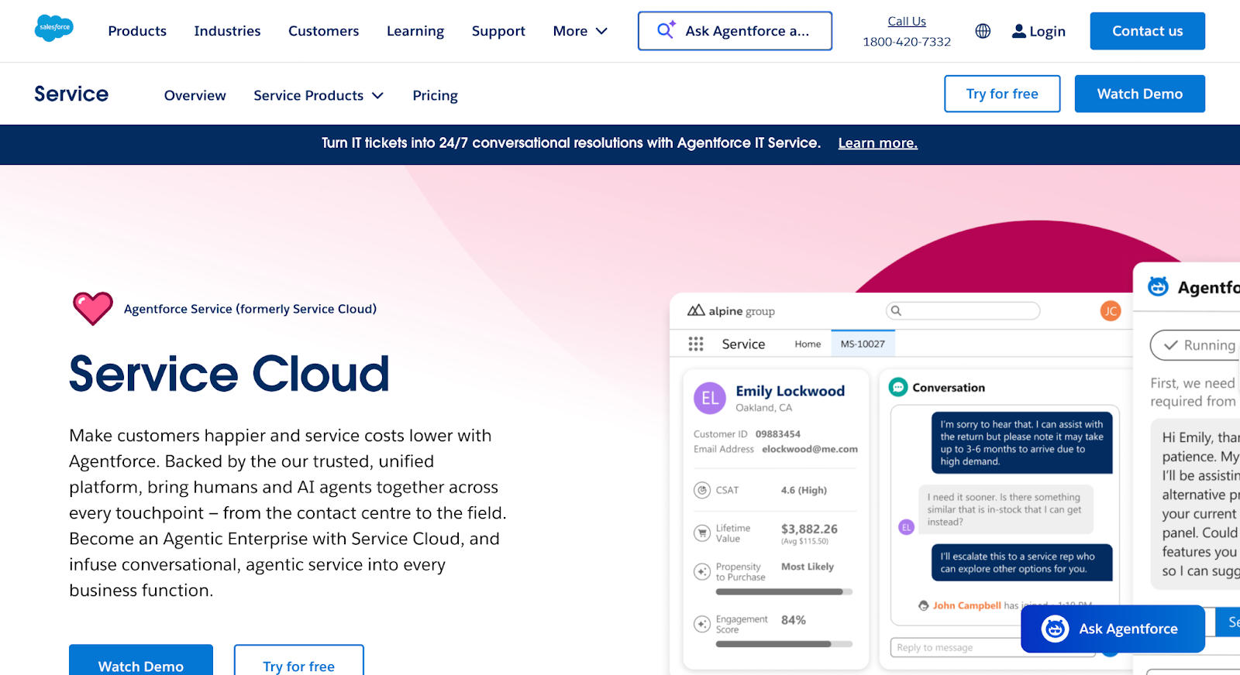Click the green Conversation chat icon
The image size is (1240, 675).
[x=898, y=387]
